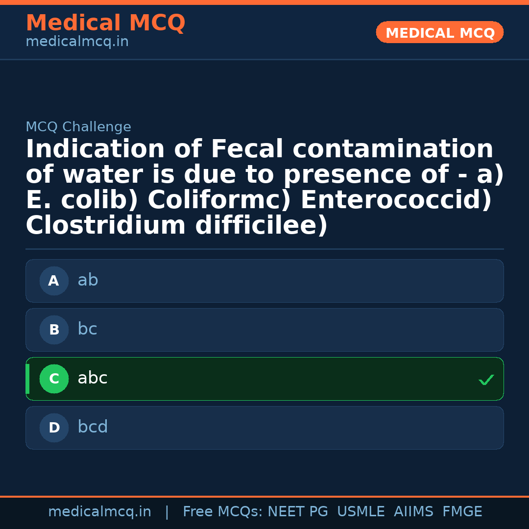529x529 pixels.
Task: Click the letter A circle badge
Action: 54,281
